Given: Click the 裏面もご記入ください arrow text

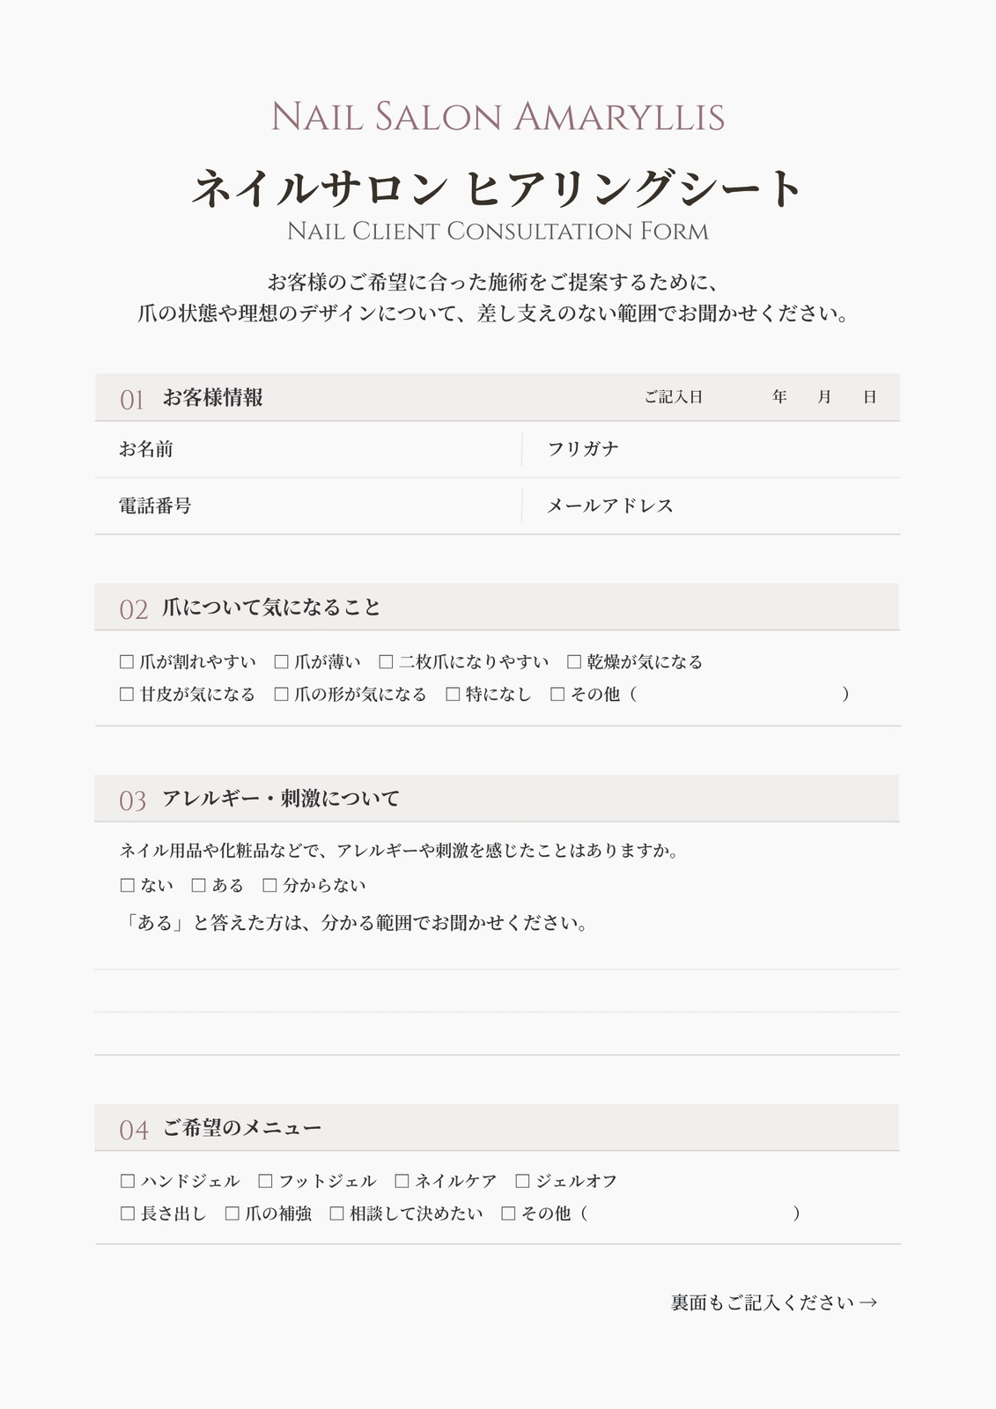Looking at the screenshot, I should (774, 1302).
